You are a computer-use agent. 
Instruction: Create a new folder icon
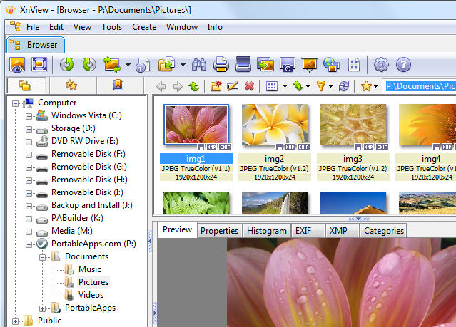(216, 86)
